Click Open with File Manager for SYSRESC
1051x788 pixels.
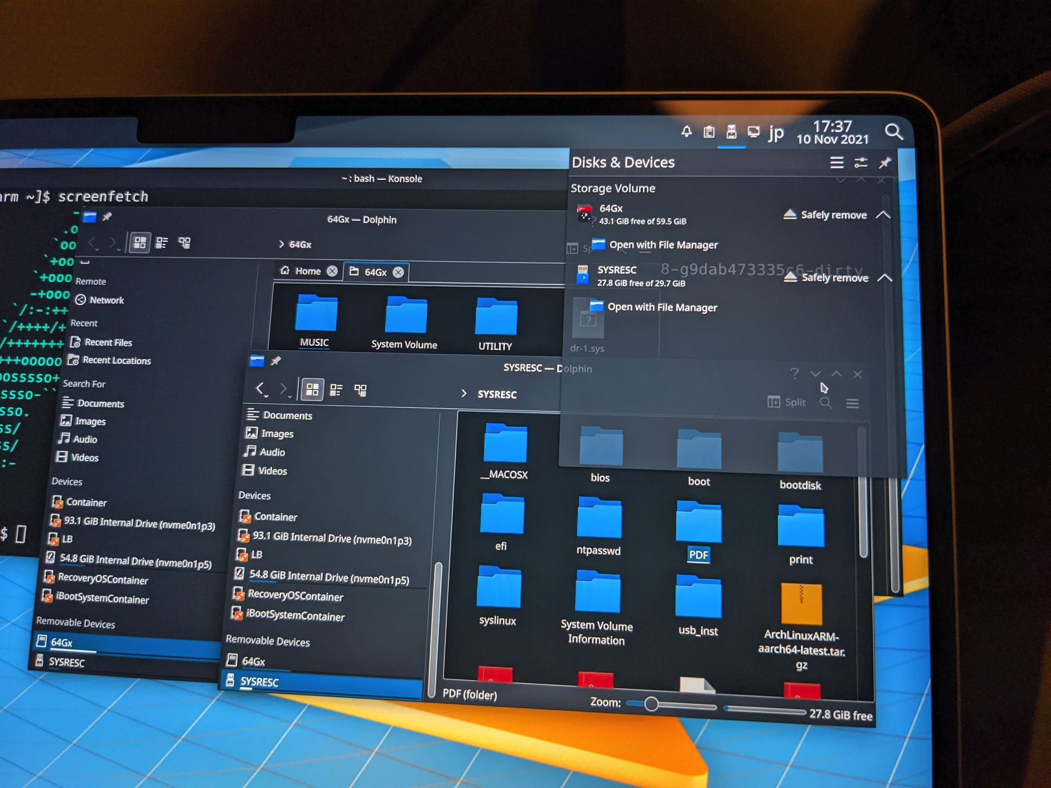(661, 307)
